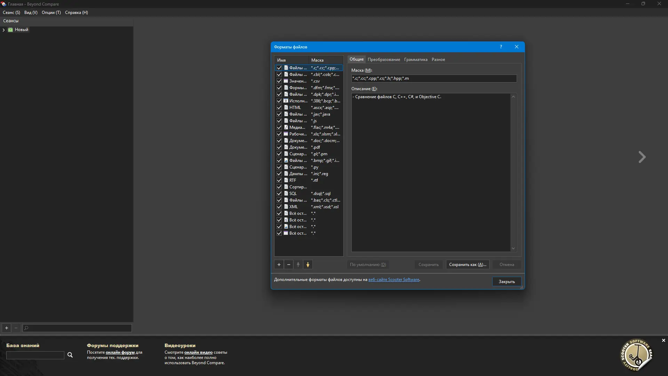Screen dimensions: 668x376
Task: Move format down with yellow arrow
Action: point(308,265)
